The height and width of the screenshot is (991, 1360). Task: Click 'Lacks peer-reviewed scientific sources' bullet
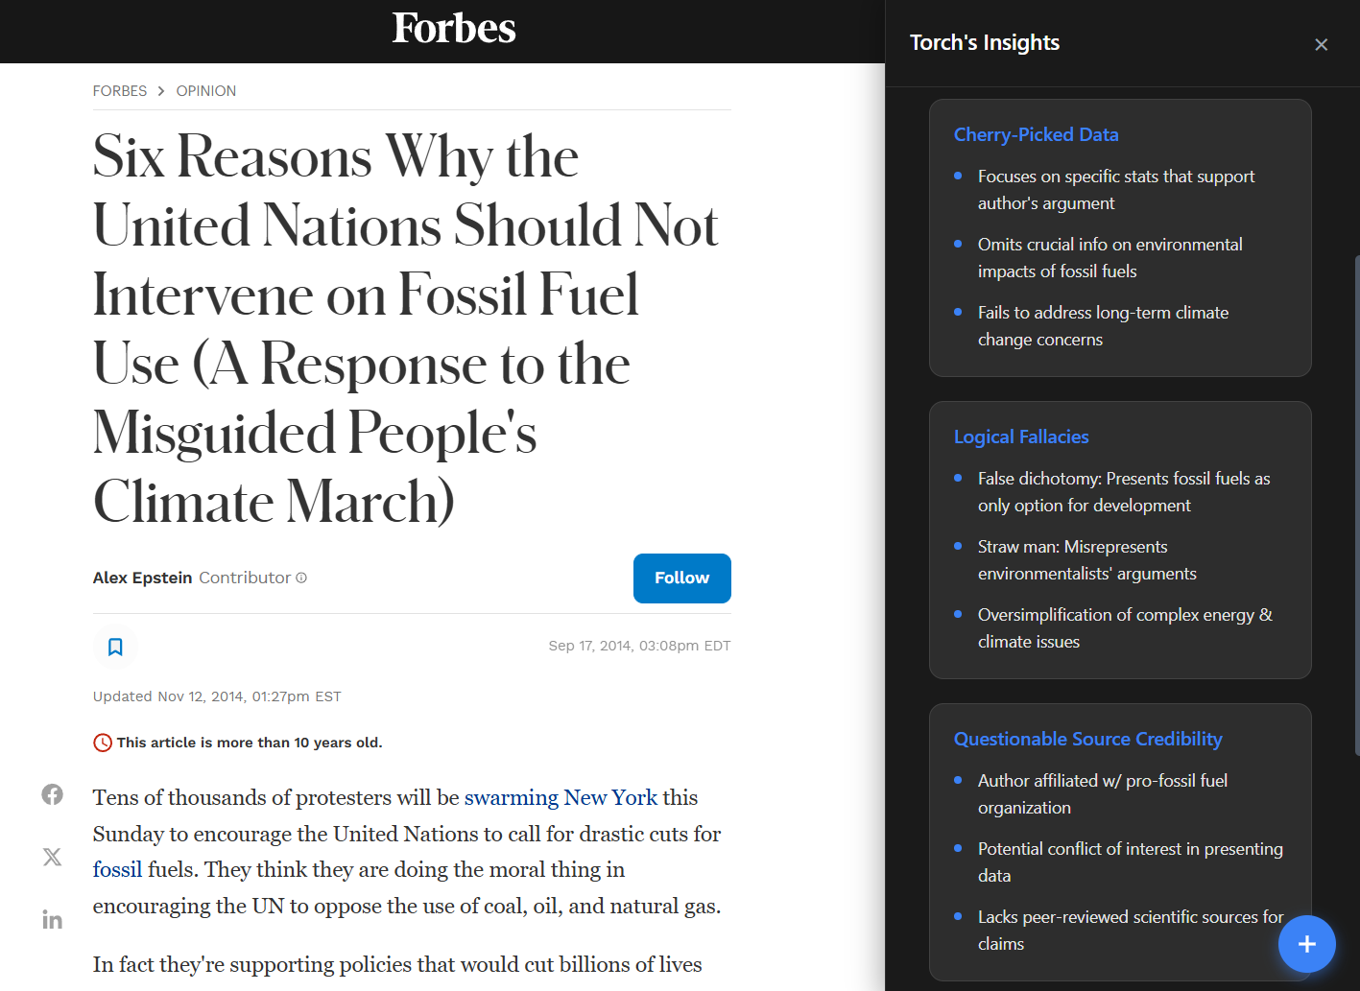pos(1130,931)
